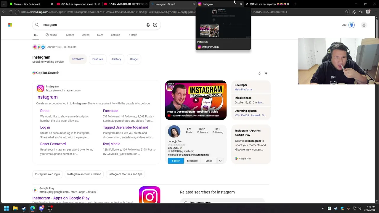
Task: Expand profile card options dropdown arrow
Action: 220,161
